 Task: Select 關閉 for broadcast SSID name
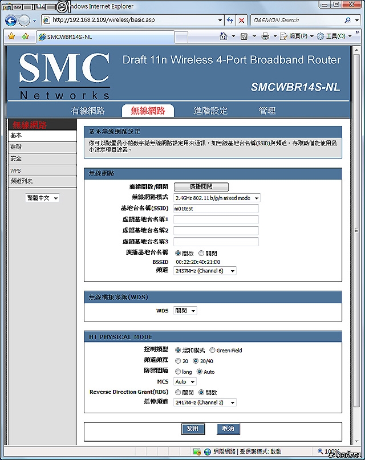pyautogui.click(x=201, y=253)
